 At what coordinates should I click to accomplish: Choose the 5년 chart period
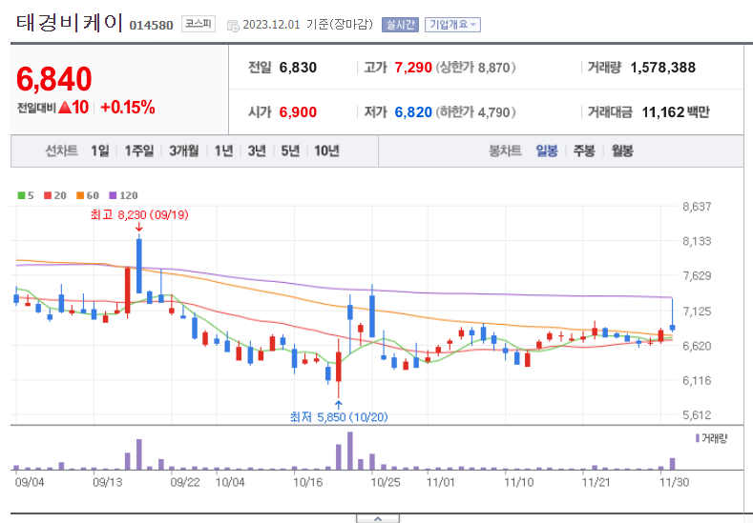click(x=290, y=151)
